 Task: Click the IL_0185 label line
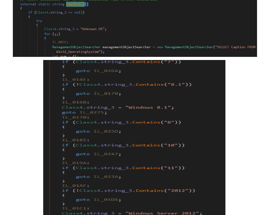coord(71,140)
